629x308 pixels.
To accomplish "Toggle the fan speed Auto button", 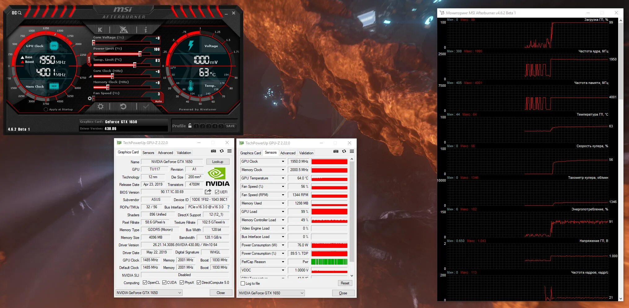I will pos(158,101).
